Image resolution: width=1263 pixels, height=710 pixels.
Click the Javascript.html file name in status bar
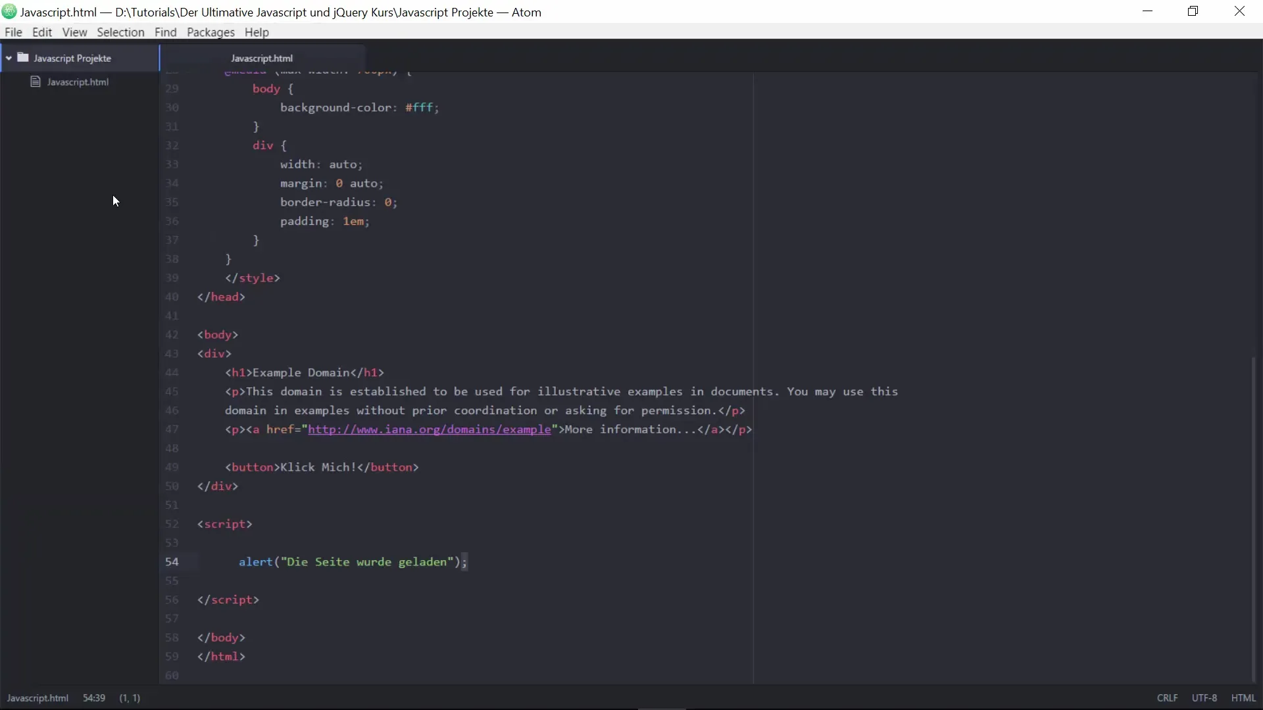37,698
